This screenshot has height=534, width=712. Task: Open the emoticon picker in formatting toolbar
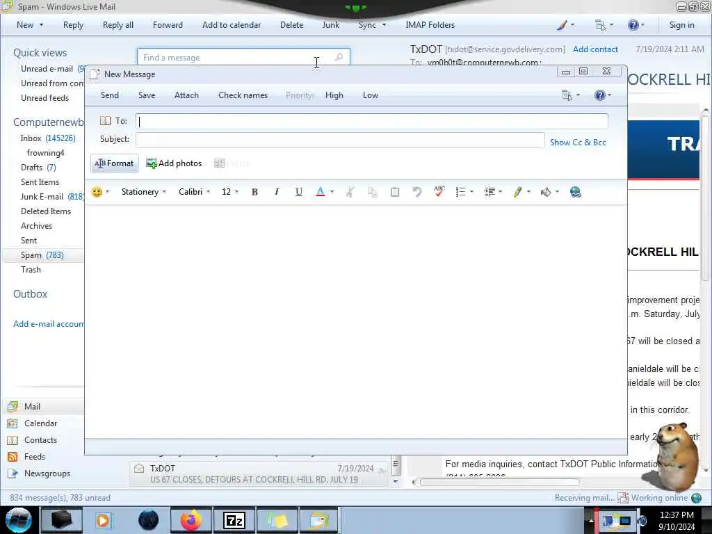pos(97,192)
